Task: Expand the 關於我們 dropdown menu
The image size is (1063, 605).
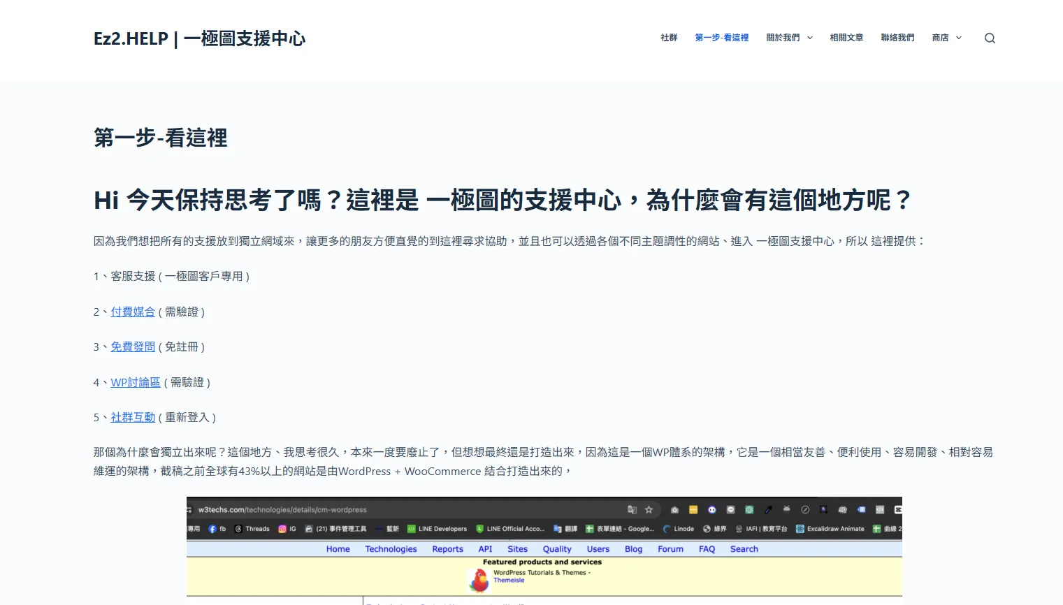Action: tap(789, 38)
